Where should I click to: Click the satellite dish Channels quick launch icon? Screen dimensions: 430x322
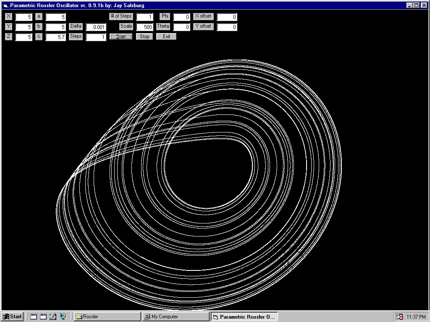[x=63, y=317]
